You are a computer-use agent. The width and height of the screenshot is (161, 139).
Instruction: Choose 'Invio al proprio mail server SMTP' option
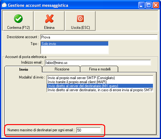100,78
